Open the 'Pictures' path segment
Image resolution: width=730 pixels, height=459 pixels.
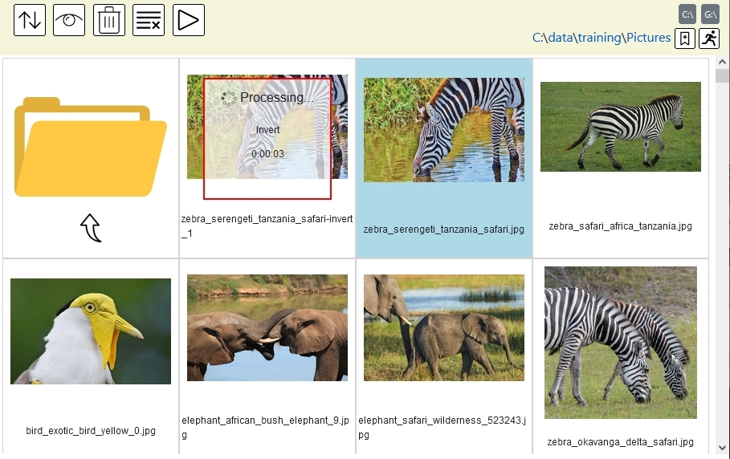tap(649, 38)
